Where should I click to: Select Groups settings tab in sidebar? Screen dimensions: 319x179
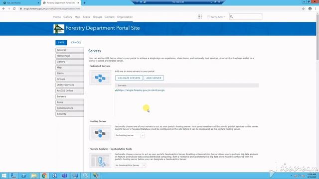[70, 79]
